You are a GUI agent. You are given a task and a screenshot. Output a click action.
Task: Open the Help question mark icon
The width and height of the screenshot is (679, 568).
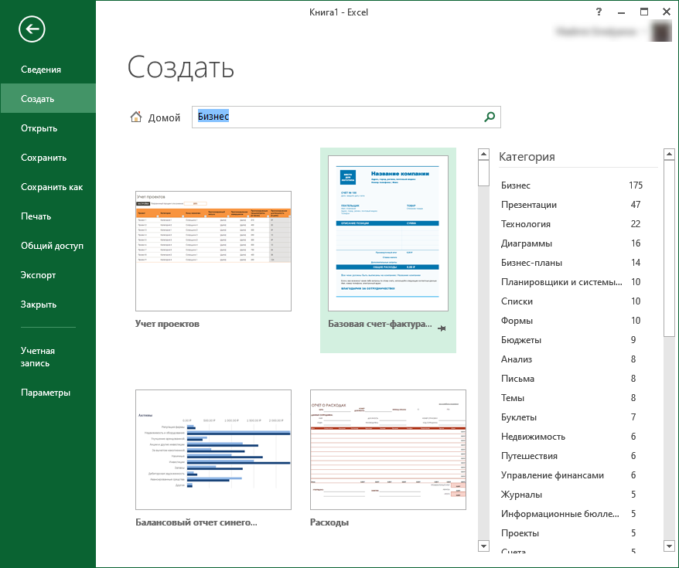pyautogui.click(x=599, y=12)
